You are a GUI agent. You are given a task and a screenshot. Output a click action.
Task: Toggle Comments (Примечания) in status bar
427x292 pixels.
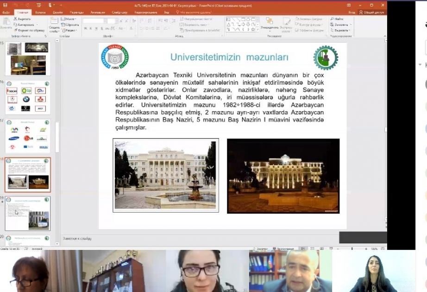pyautogui.click(x=283, y=248)
